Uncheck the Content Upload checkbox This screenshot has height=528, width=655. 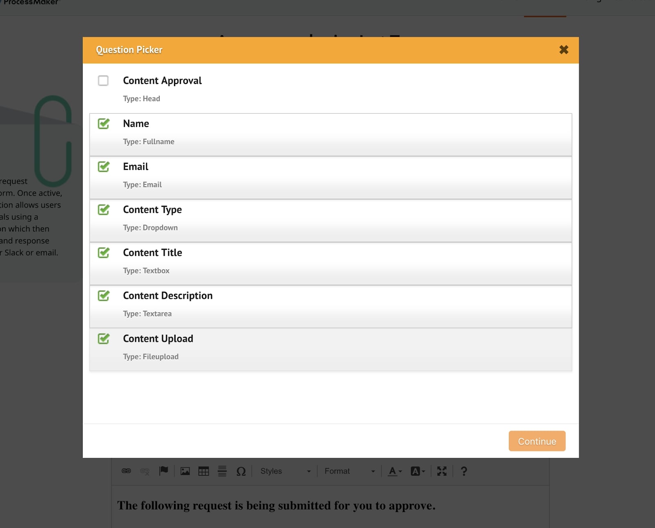tap(104, 338)
